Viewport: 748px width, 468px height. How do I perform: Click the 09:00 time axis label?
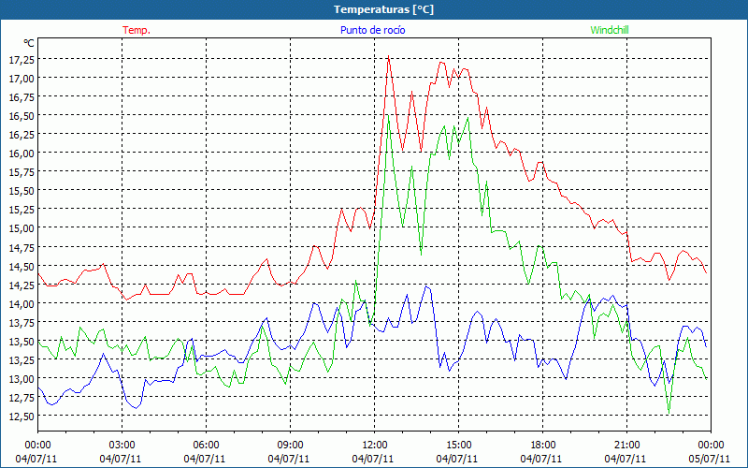pyautogui.click(x=290, y=445)
